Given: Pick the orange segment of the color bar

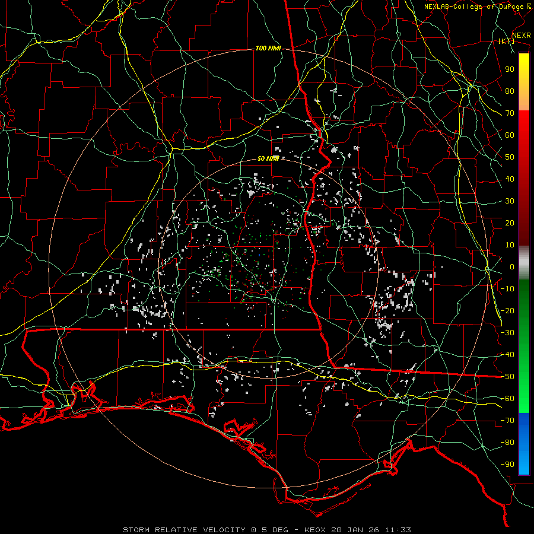Looking at the screenshot, I should (524, 101).
